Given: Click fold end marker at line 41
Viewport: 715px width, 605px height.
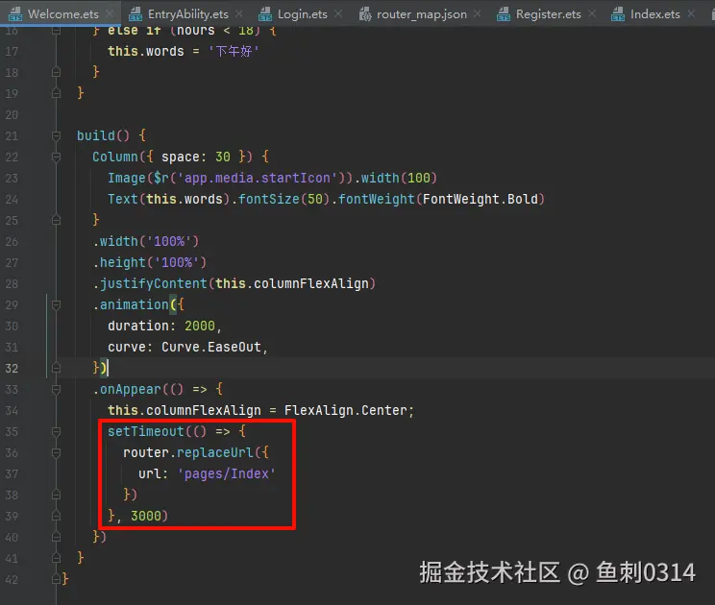Looking at the screenshot, I should (x=56, y=559).
